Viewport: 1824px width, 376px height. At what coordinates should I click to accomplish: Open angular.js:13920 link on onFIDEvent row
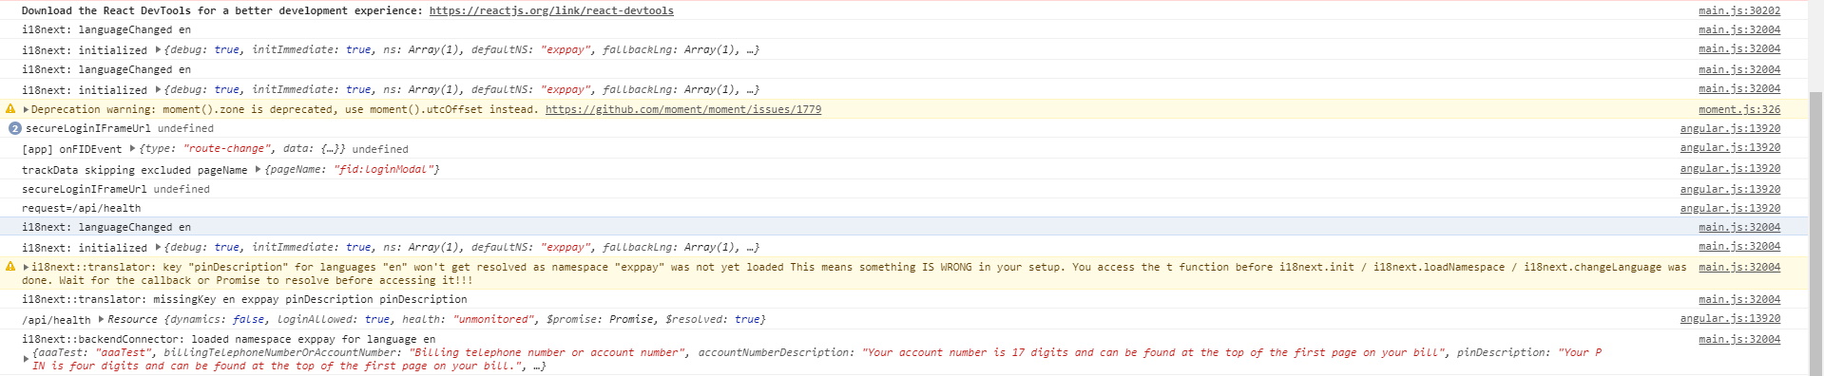click(x=1730, y=148)
